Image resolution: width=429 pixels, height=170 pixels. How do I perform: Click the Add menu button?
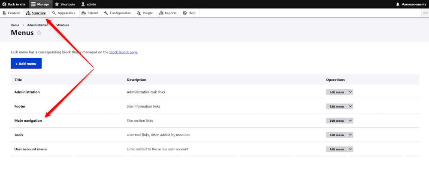26,63
